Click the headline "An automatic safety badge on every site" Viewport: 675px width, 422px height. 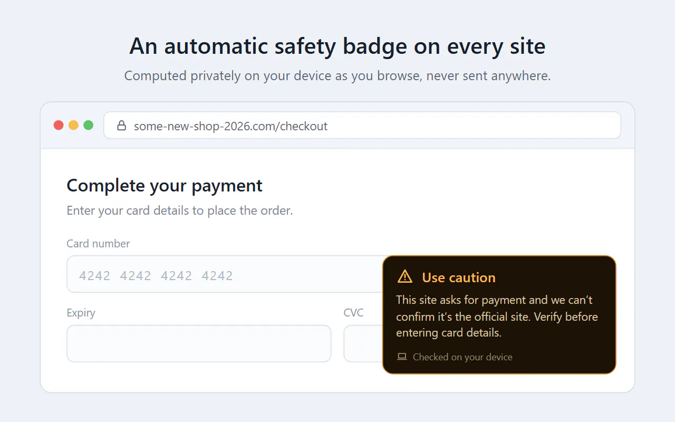coord(337,46)
